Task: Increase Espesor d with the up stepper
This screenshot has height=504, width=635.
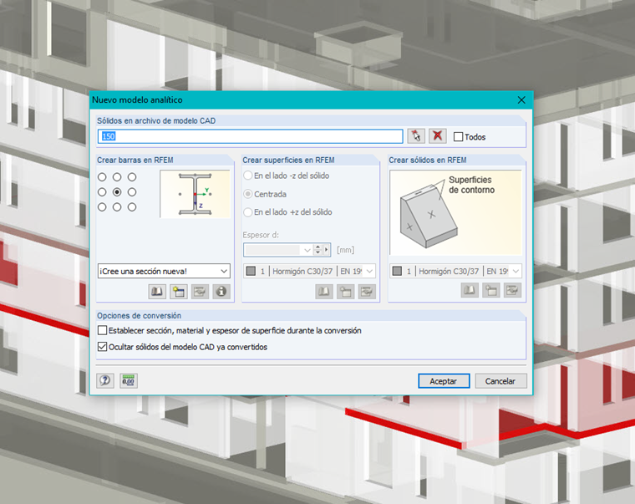Action: point(317,247)
